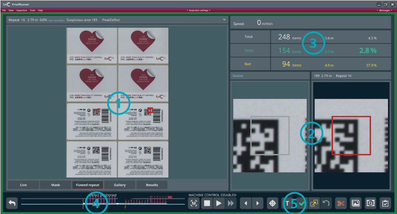Screen dimensions: 397x214
Task: Click the picture image icon
Action: pyautogui.click(x=356, y=203)
